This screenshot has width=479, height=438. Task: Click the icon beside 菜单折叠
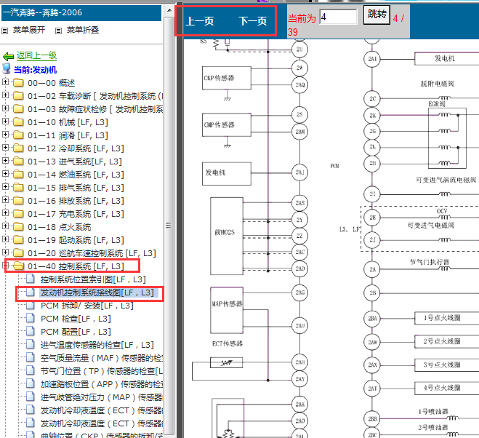pyautogui.click(x=58, y=31)
